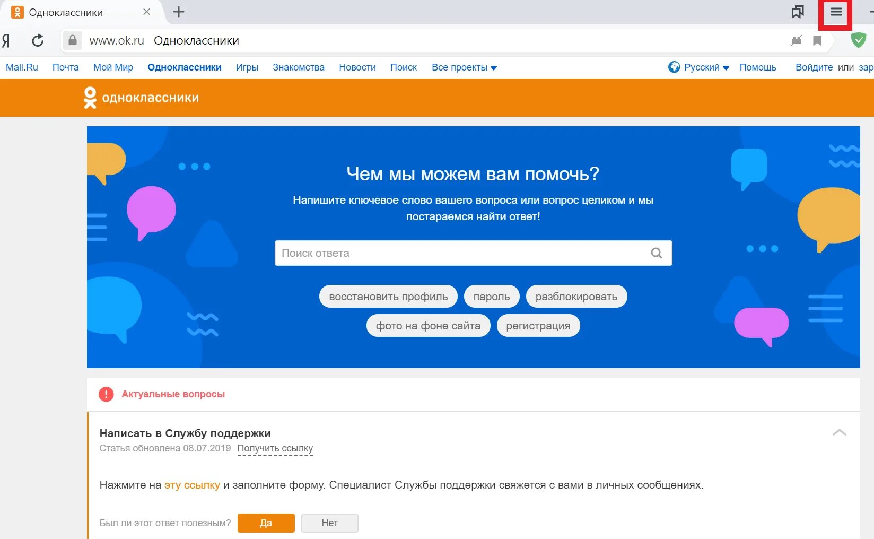
Task: Open the bookmarks collections icon in the title bar
Action: click(797, 12)
